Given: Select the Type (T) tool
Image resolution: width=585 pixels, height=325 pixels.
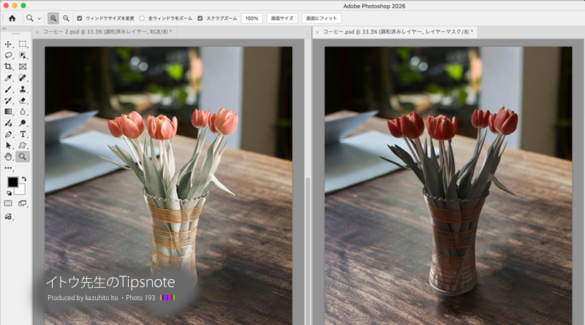Looking at the screenshot, I should pos(23,134).
